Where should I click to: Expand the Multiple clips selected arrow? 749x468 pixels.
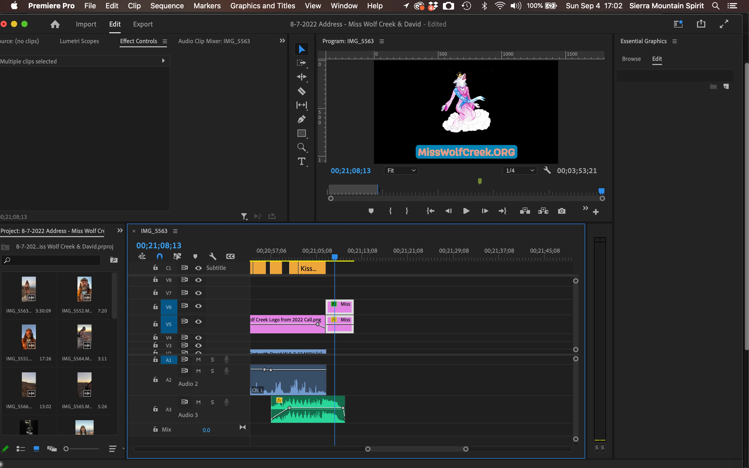(163, 61)
